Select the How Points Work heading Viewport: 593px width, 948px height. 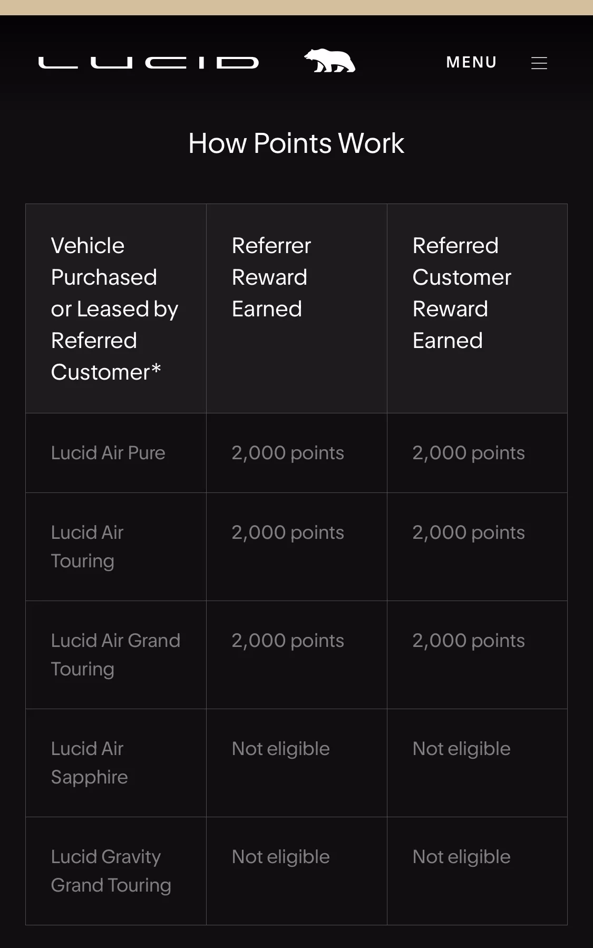296,143
